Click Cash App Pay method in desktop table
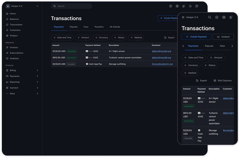This screenshot has width=240, height=158. (x=94, y=64)
